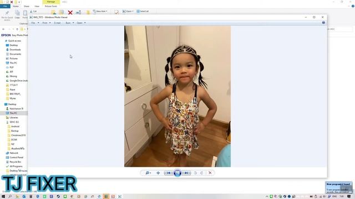Image resolution: width=355 pixels, height=199 pixels.
Task: Click the displayed photo of the girl
Action: click(x=177, y=96)
